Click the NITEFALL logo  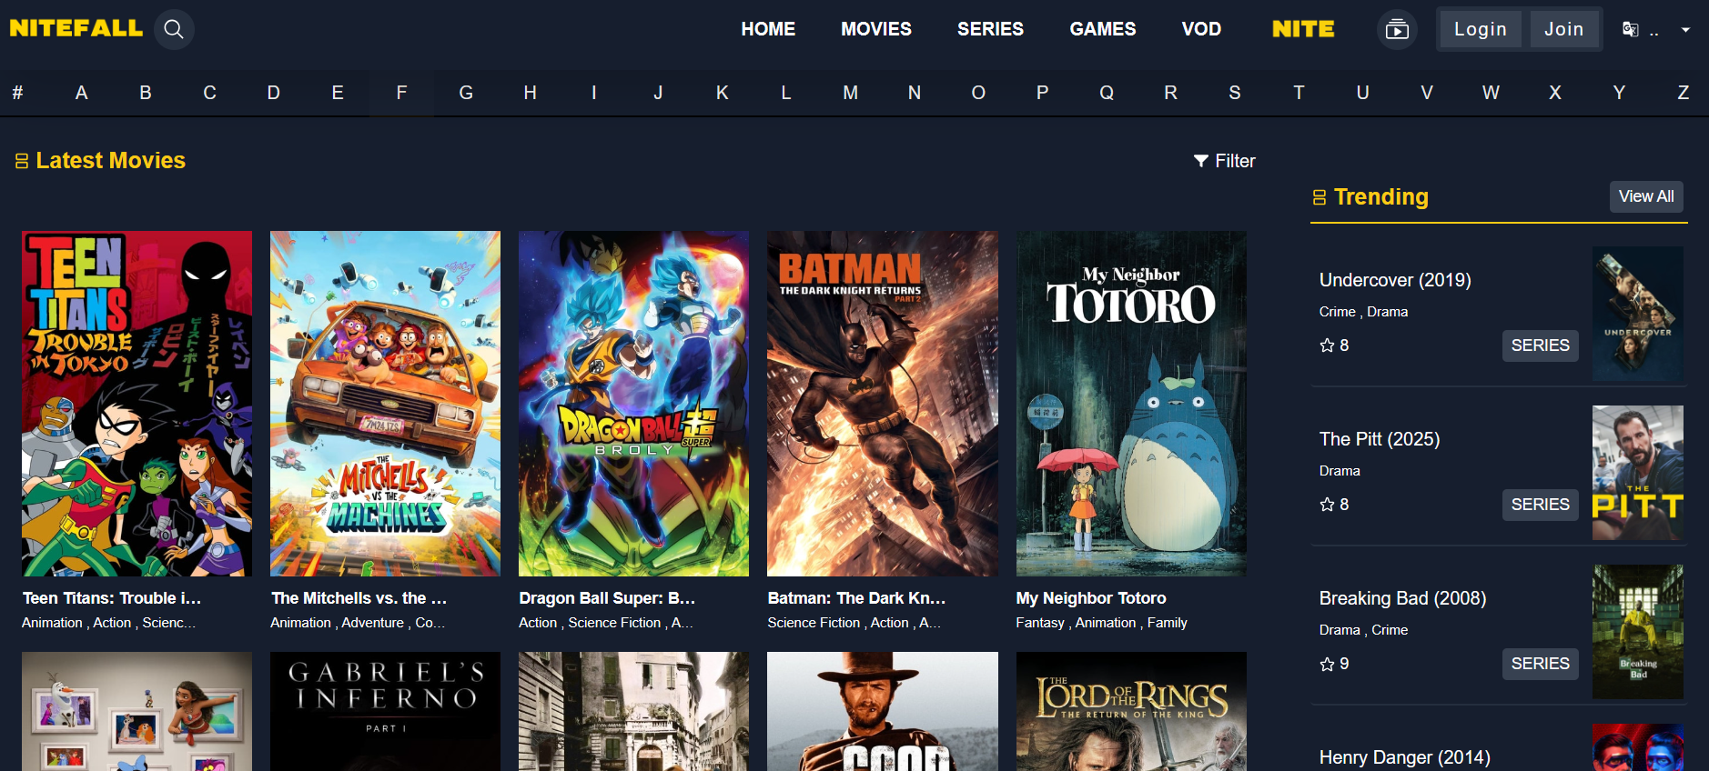[76, 28]
